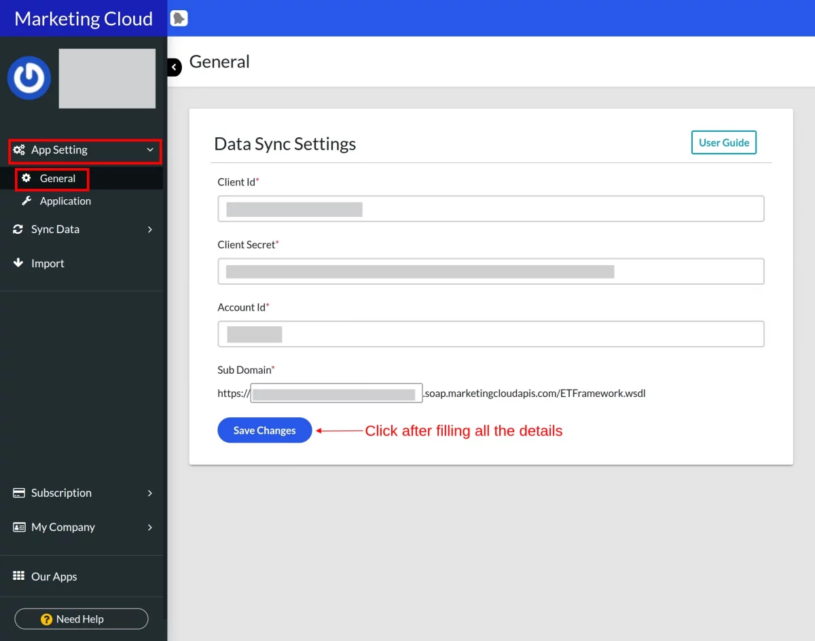Viewport: 815px width, 641px height.
Task: Focus the Client Id input field
Action: (x=491, y=209)
